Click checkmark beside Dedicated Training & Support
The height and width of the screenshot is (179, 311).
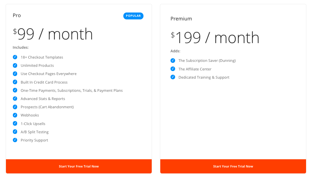pos(173,77)
